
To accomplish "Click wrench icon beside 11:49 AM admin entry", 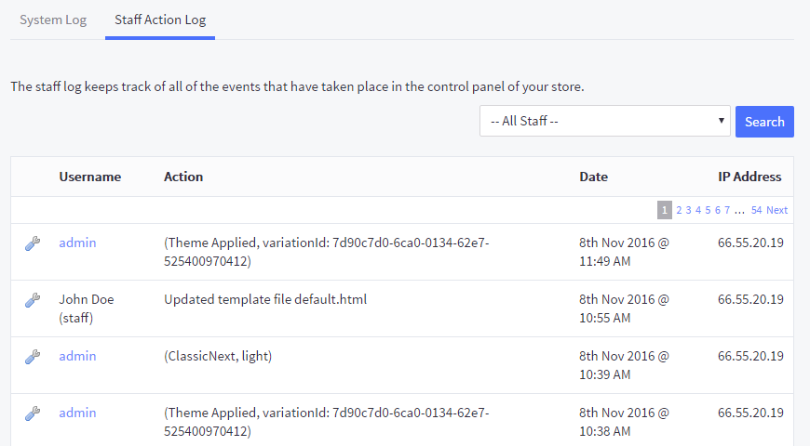I will [32, 243].
